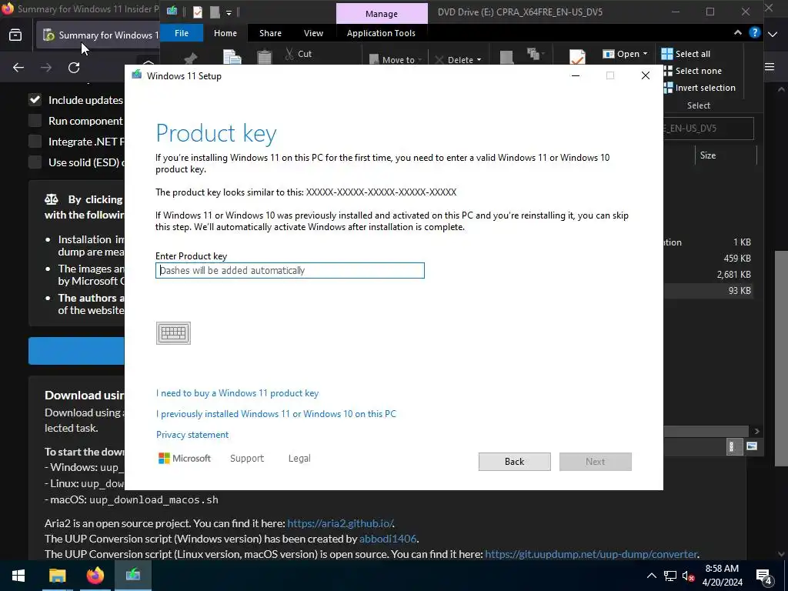Image resolution: width=788 pixels, height=591 pixels.
Task: Click Select all in Explorer ribbon
Action: (x=686, y=54)
